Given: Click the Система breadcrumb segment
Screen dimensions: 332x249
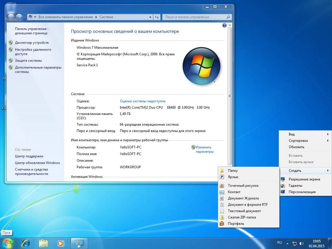Looking at the screenshot, I should coord(106,17).
